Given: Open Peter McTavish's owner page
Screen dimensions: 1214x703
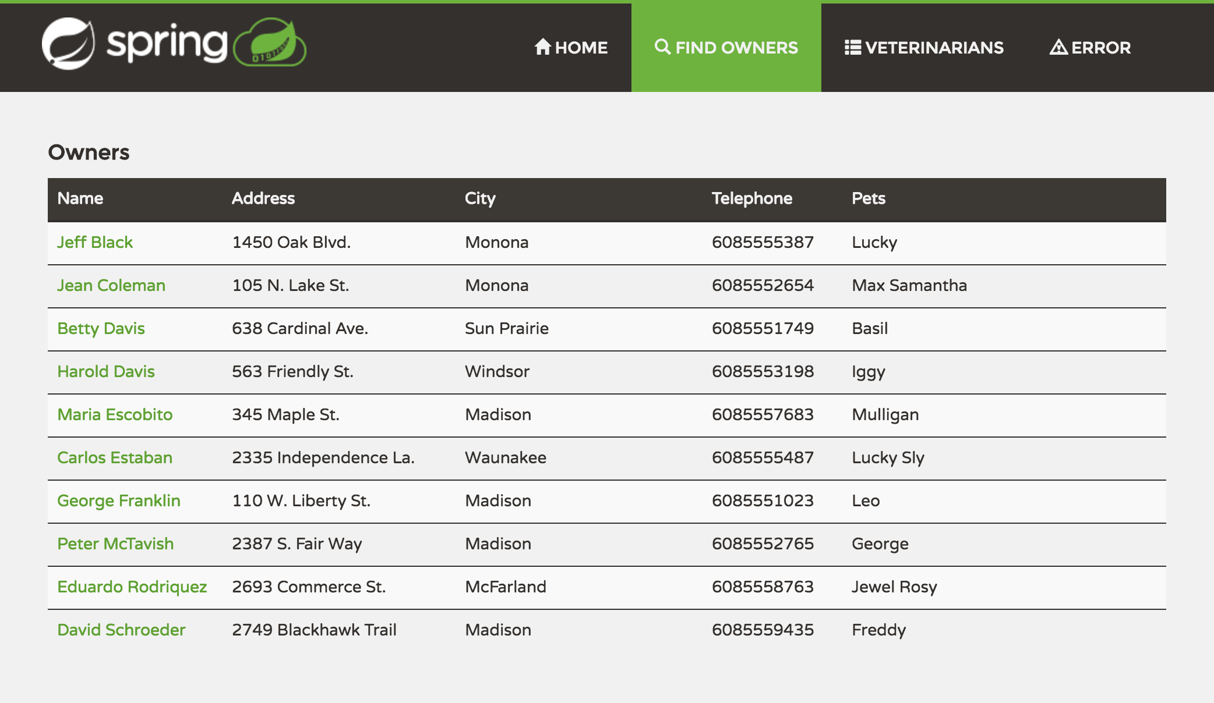Looking at the screenshot, I should coord(115,544).
